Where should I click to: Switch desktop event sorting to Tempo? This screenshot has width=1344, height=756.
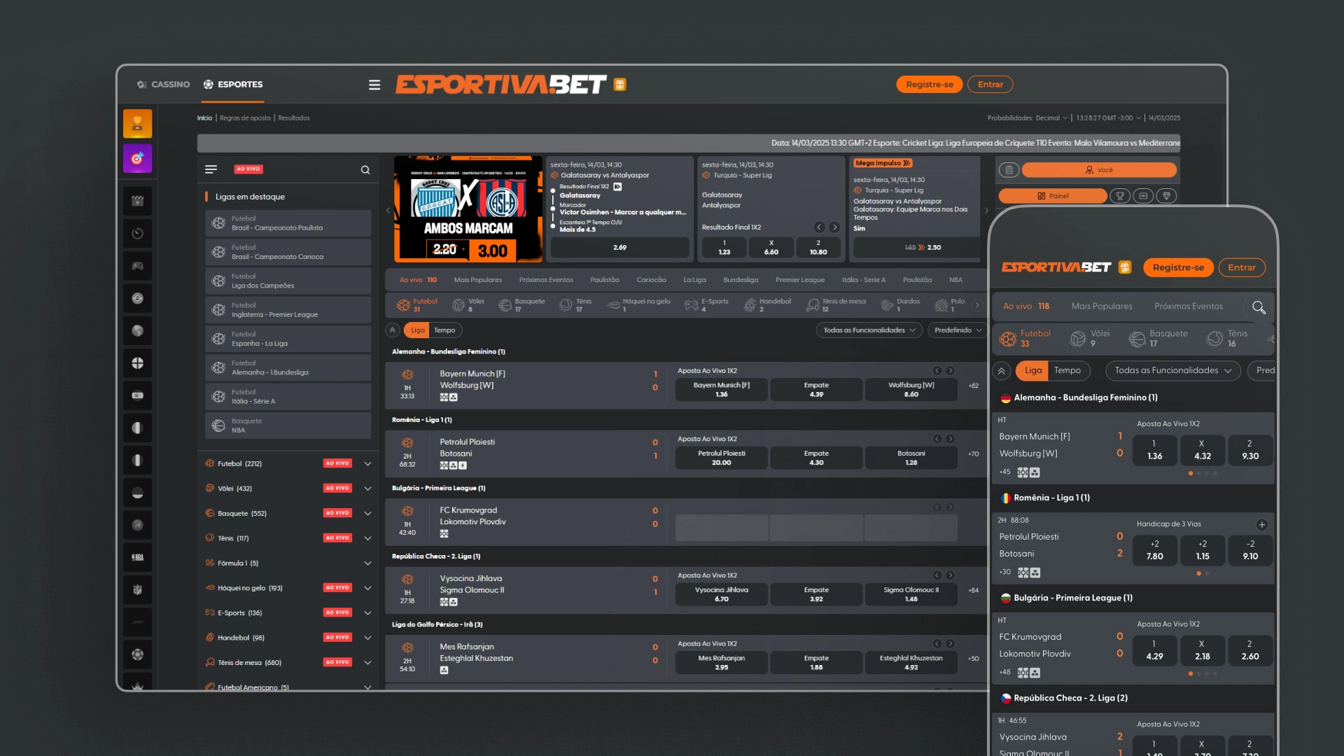(444, 330)
